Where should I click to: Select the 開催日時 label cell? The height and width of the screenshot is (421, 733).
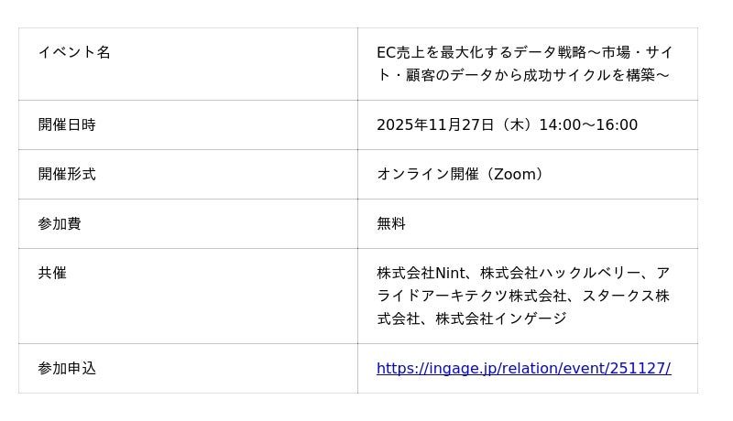[x=67, y=124]
